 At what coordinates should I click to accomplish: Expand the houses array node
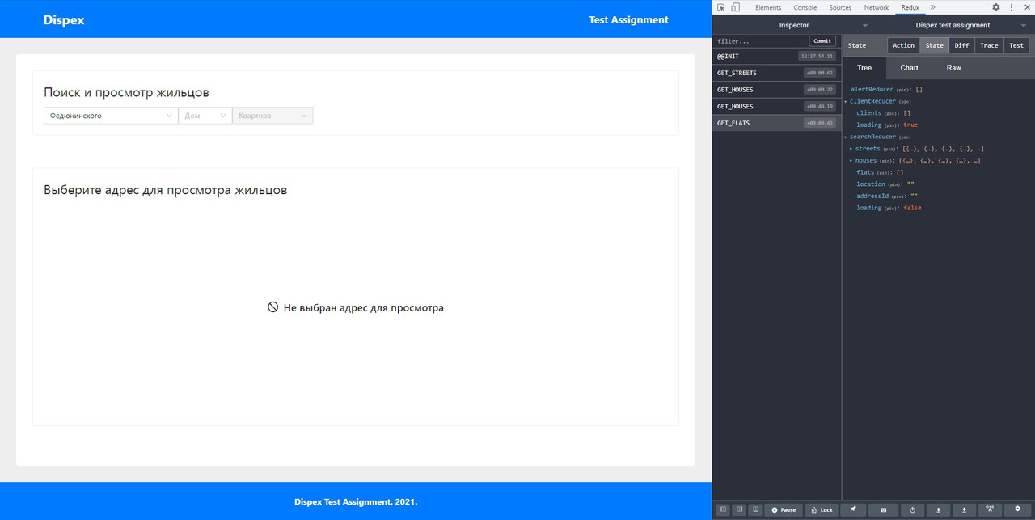click(851, 160)
